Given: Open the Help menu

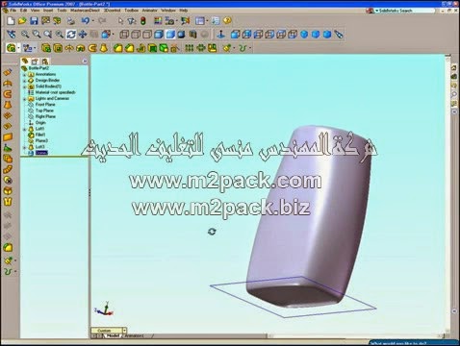Looking at the screenshot, I should 184,11.
